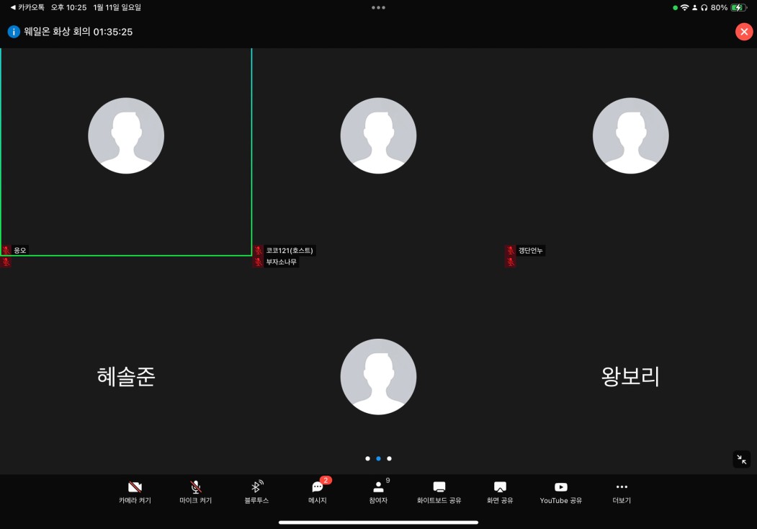Select the 웅오 participant video tile

(126, 151)
